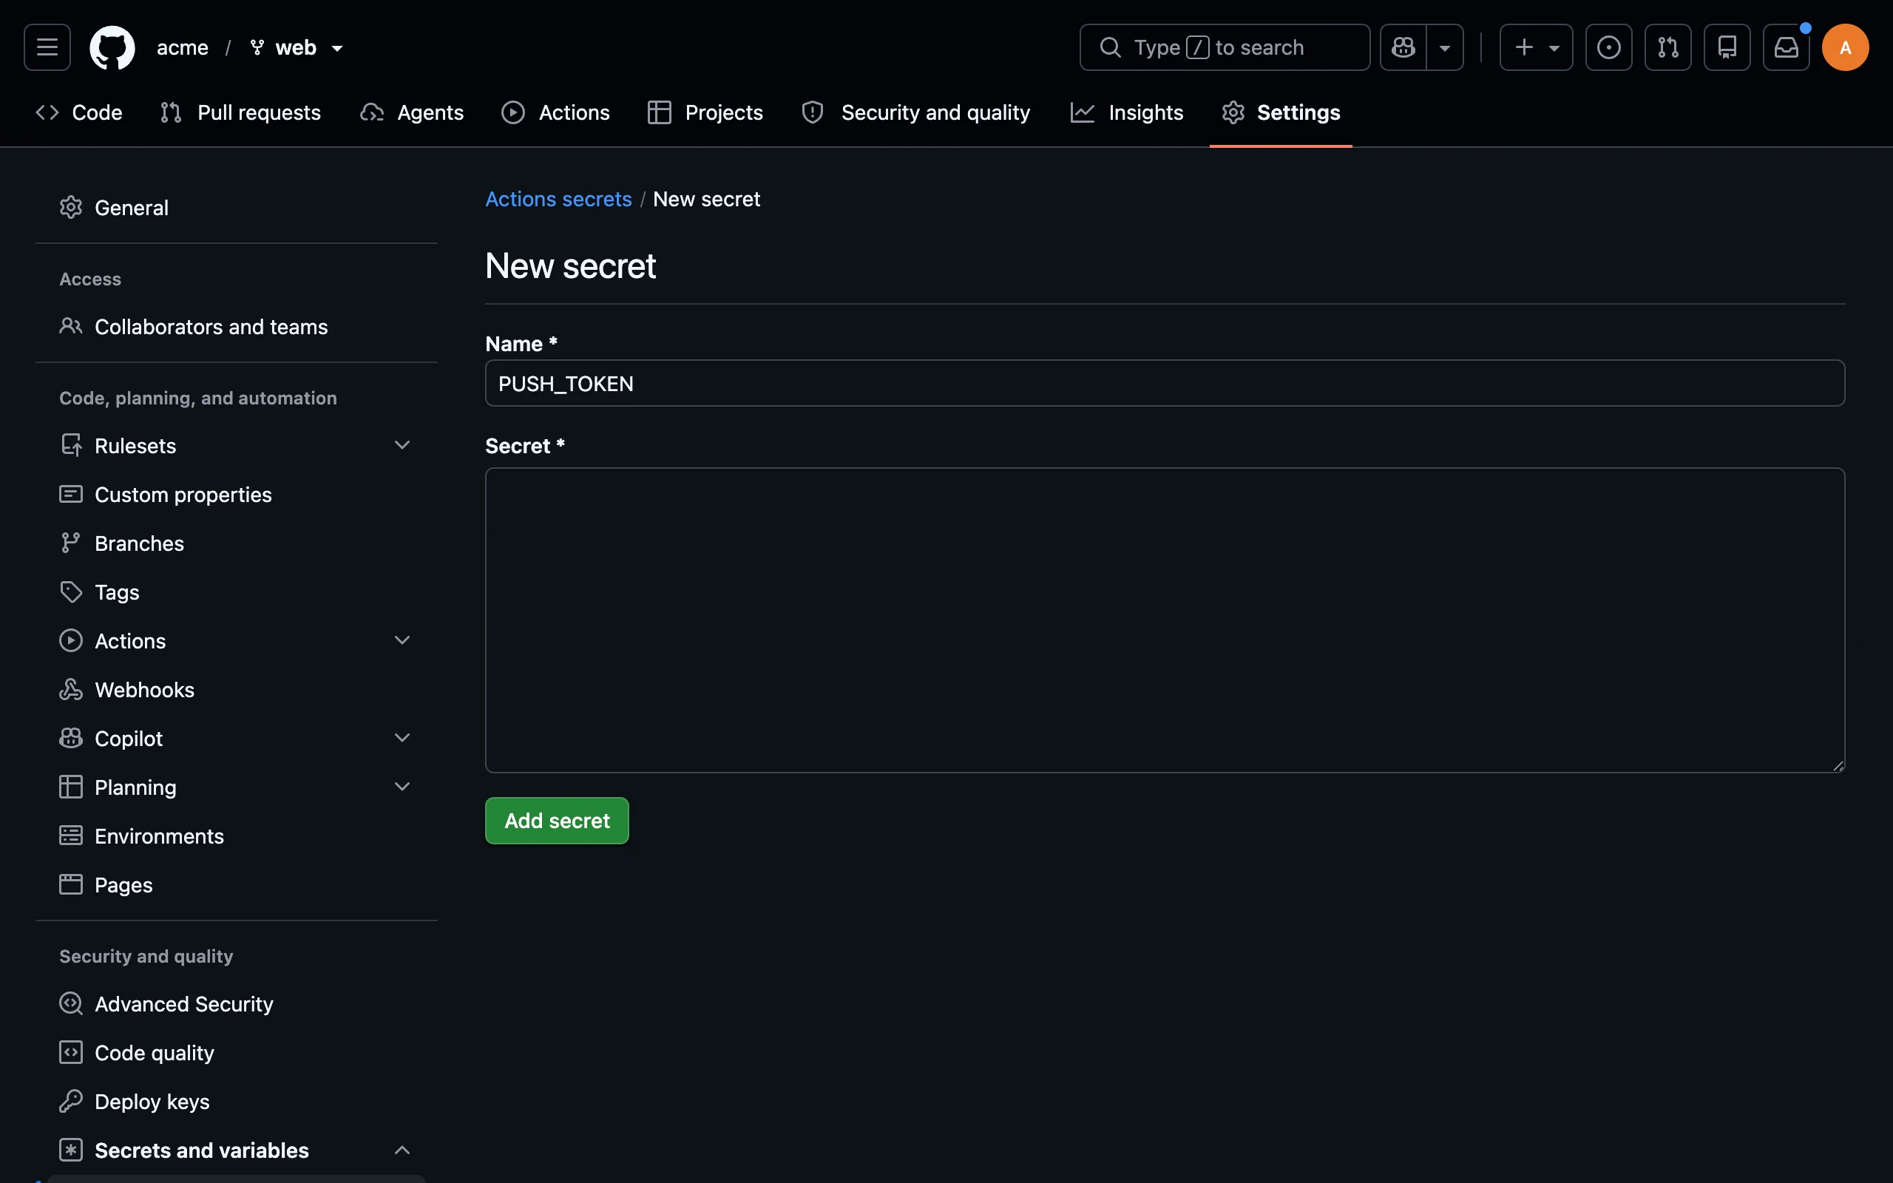Click the Environments icon in sidebar
Image resolution: width=1893 pixels, height=1183 pixels.
tap(71, 835)
